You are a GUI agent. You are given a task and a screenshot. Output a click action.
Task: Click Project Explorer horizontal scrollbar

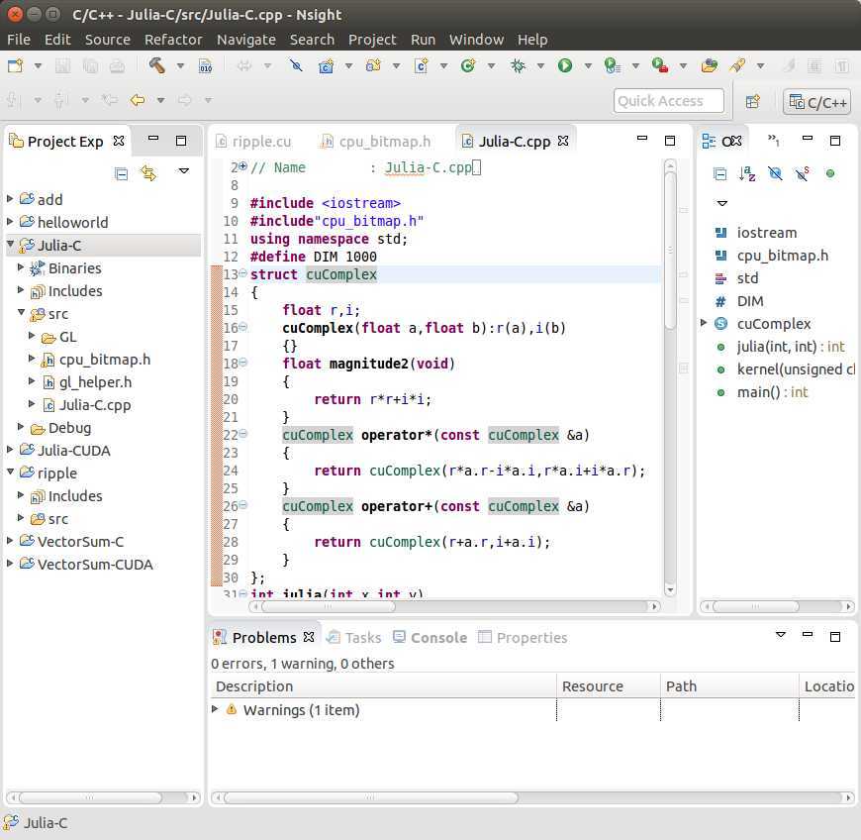pyautogui.click(x=91, y=796)
